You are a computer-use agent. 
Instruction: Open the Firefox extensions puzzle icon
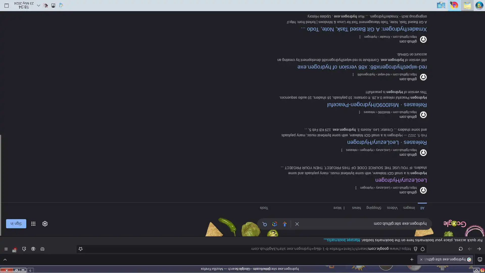(24, 249)
